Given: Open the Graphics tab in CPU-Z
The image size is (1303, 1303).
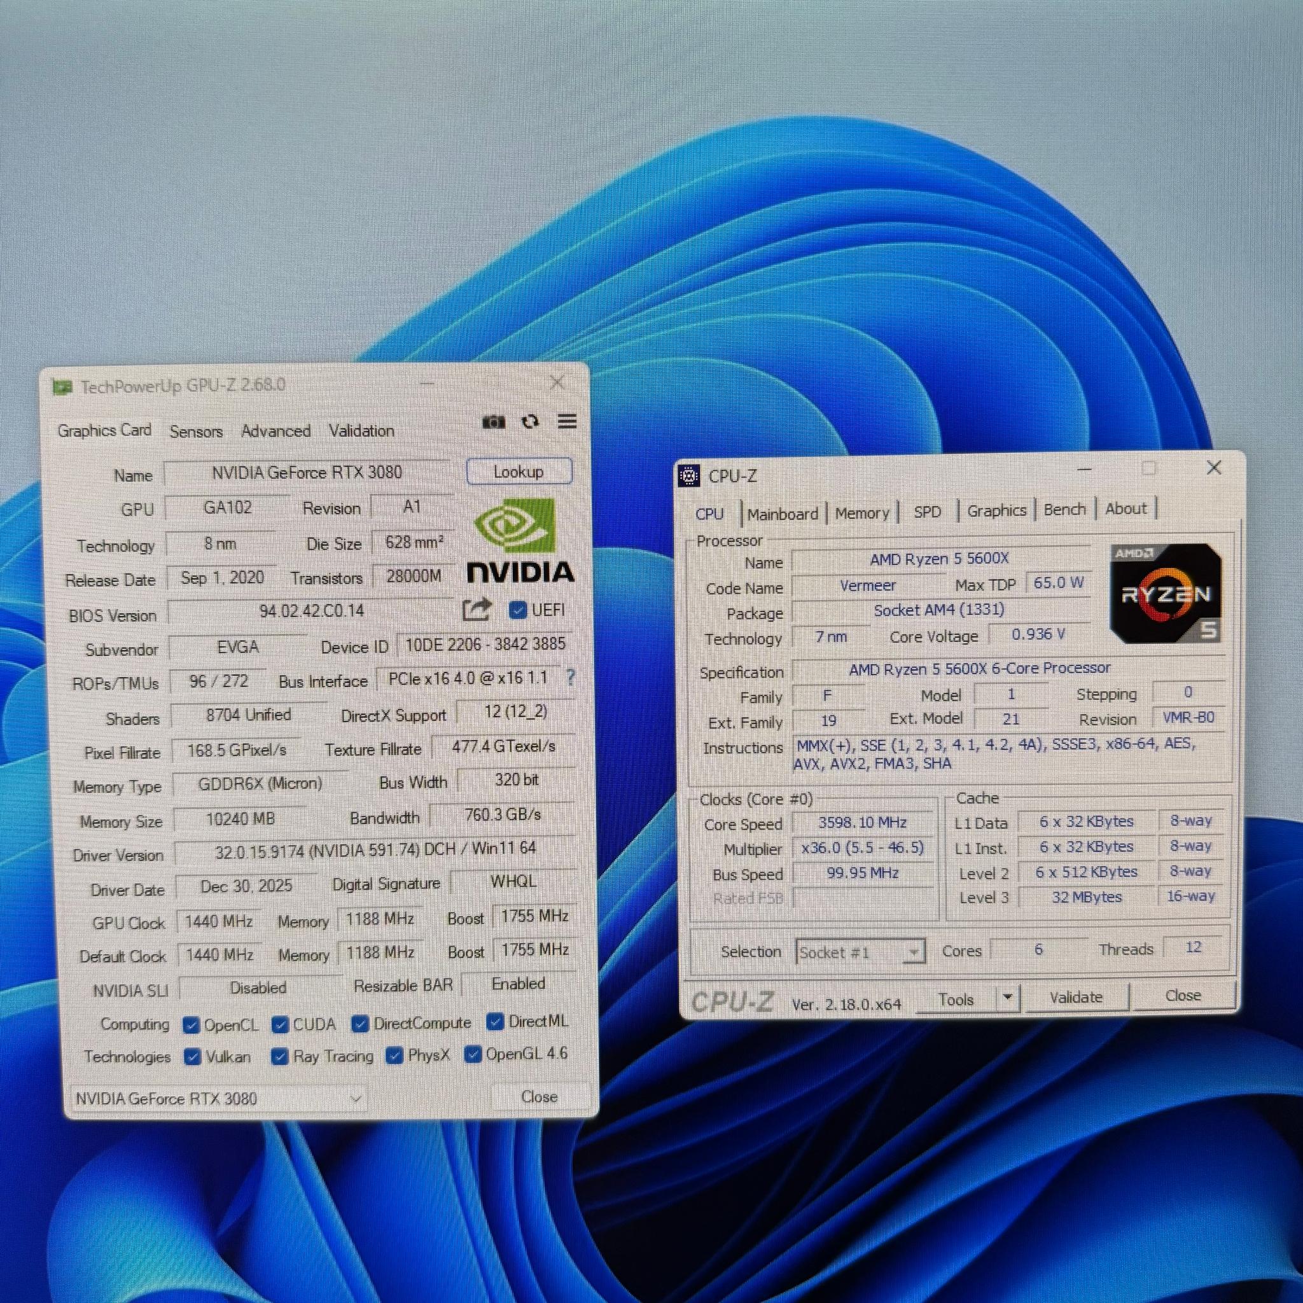Looking at the screenshot, I should coord(997,510).
